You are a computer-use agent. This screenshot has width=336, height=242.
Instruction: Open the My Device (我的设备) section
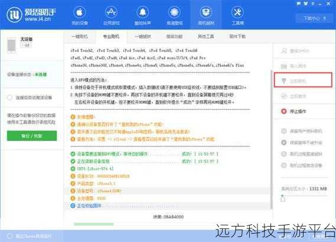pyautogui.click(x=80, y=15)
